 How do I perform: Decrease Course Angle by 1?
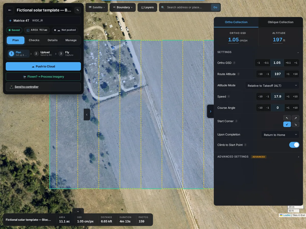click(267, 108)
